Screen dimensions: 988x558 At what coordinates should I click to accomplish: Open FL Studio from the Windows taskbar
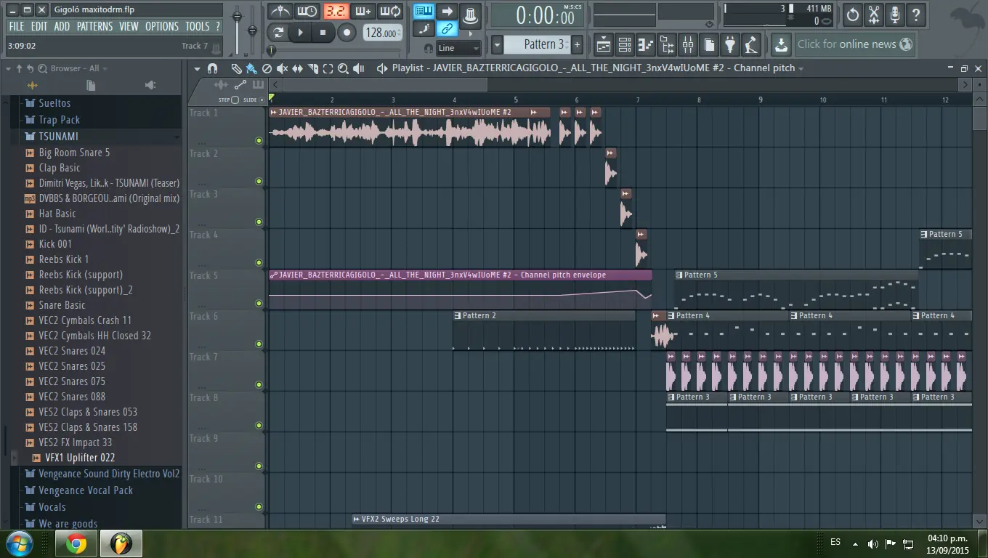point(121,543)
